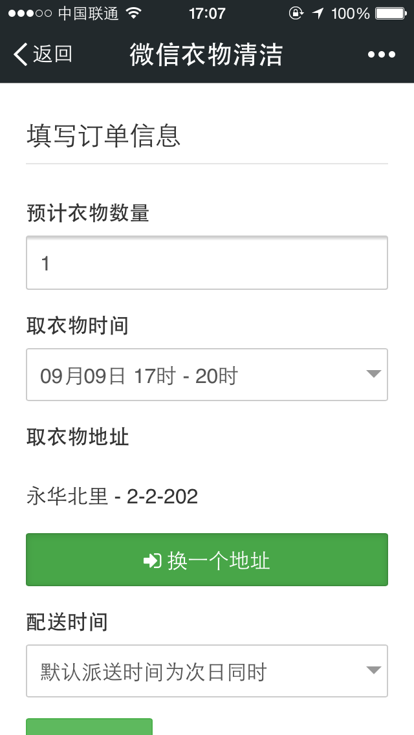Tap the battery icon in status bar

391,14
